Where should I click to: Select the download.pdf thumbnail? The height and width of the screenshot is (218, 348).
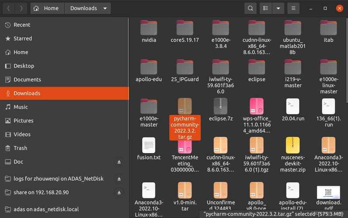(328, 192)
